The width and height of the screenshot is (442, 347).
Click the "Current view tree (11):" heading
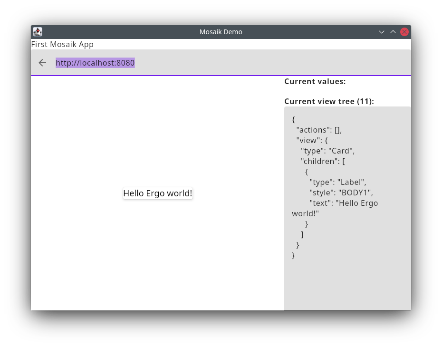click(329, 101)
